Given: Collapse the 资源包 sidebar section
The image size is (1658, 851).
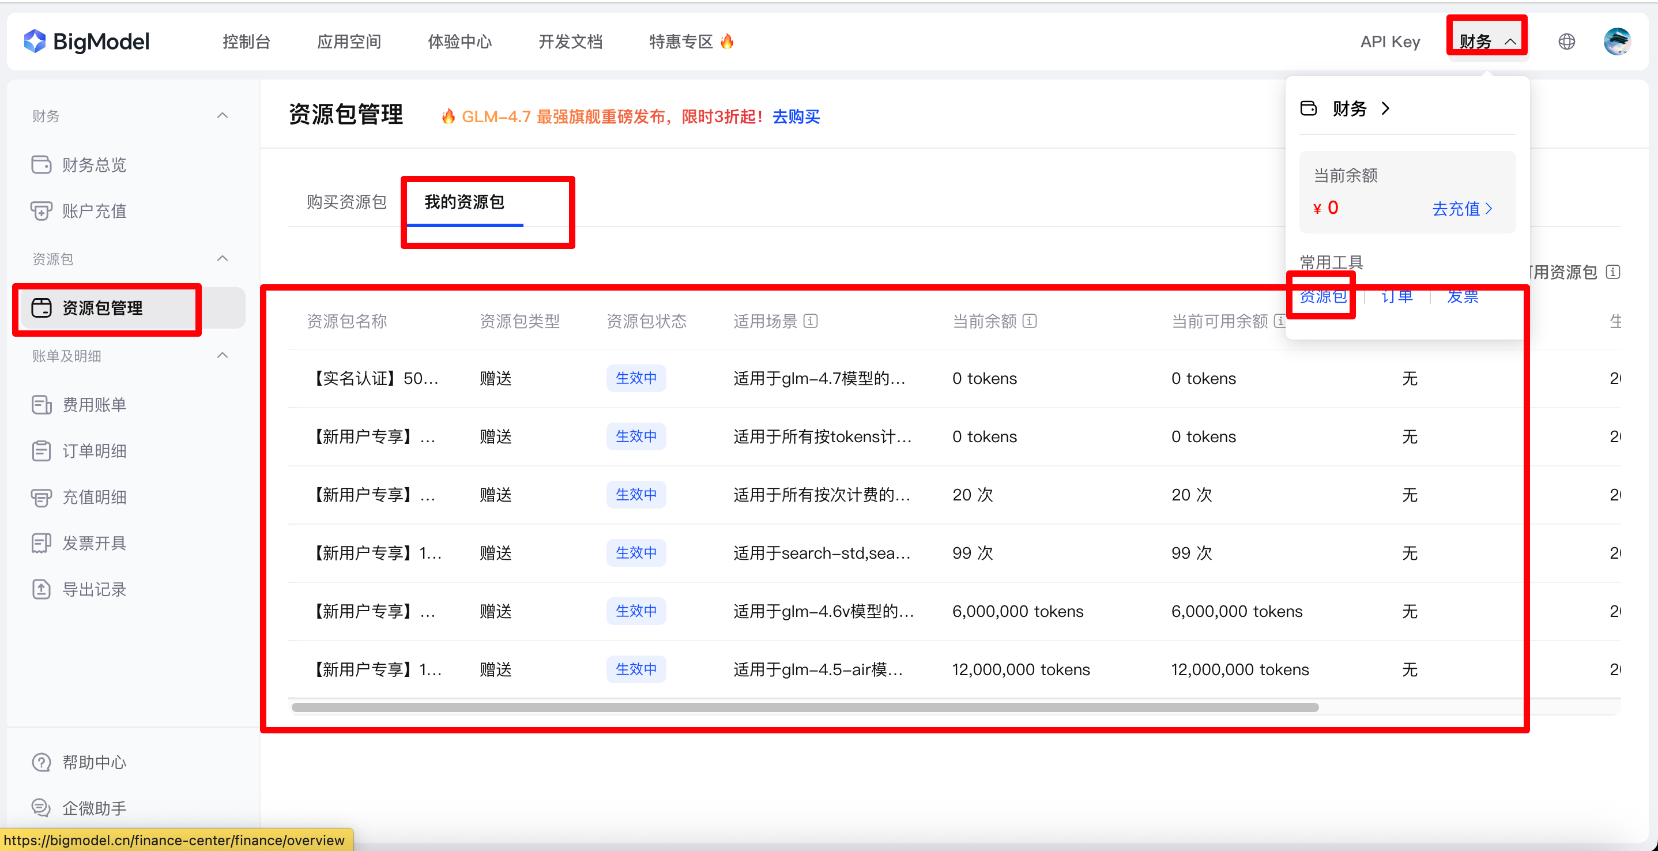Looking at the screenshot, I should 223,259.
